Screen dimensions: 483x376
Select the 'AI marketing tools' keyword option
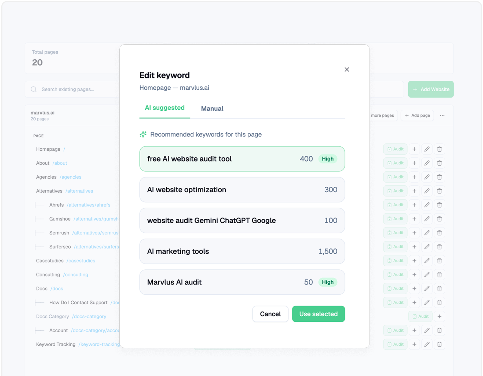point(242,251)
